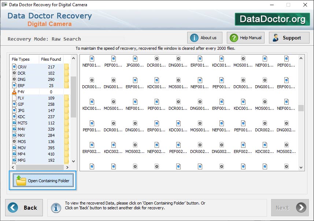Screen dimensions: 314x221
Task: Click the CRW file type icon
Action: [x=14, y=67]
